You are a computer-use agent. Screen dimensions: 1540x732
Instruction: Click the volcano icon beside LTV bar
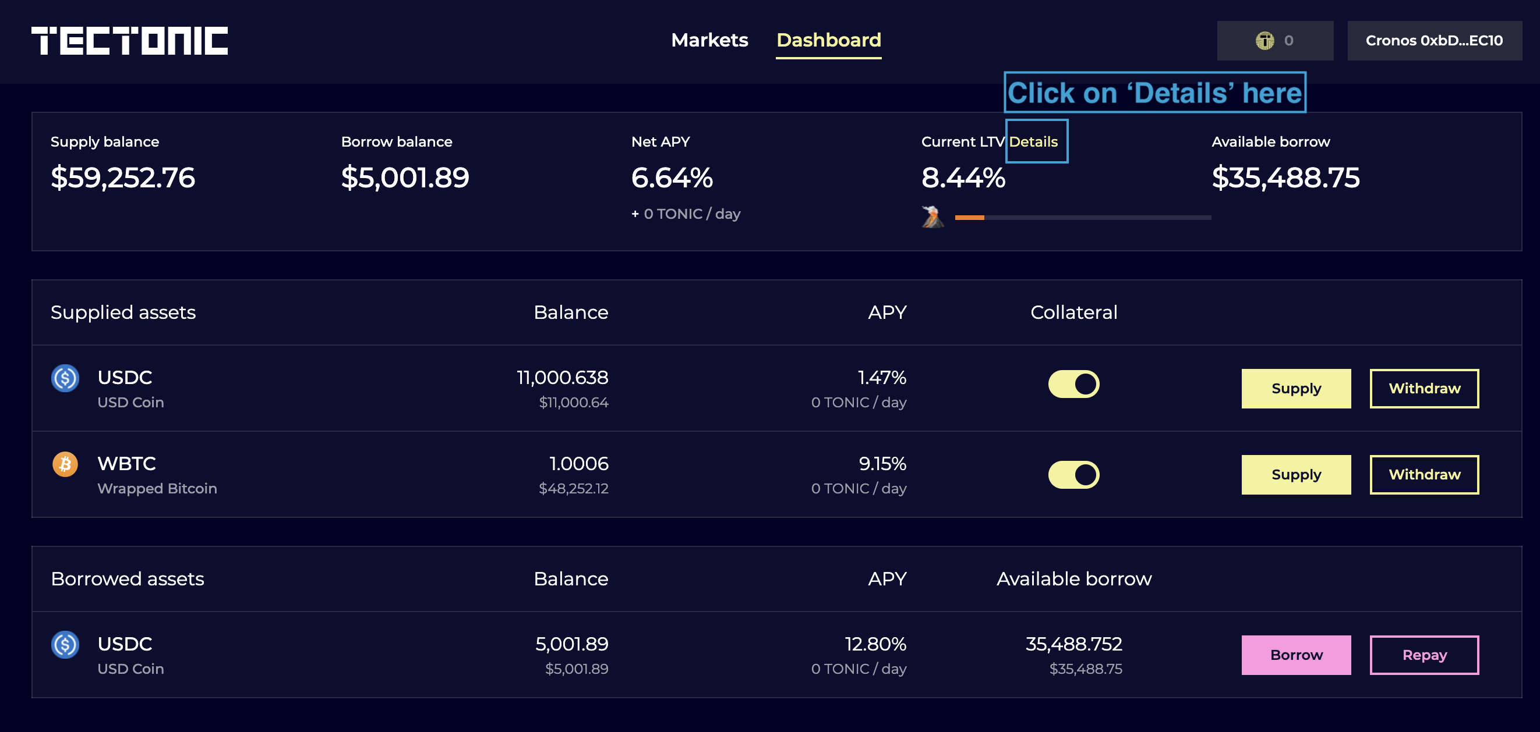tap(933, 216)
